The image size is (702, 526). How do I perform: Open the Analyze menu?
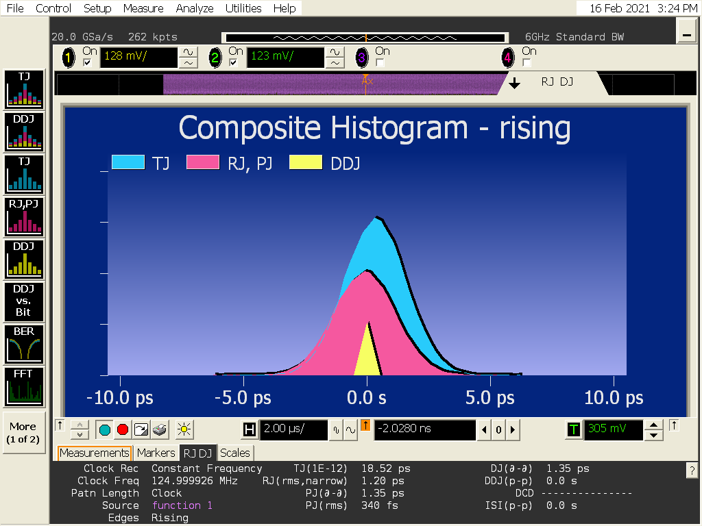(x=194, y=8)
